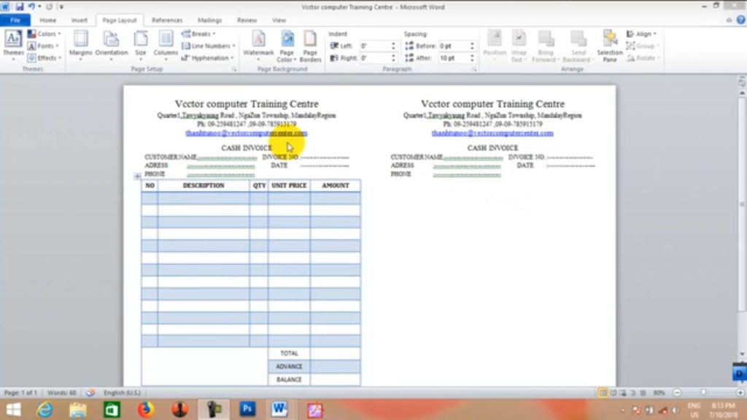This screenshot has height=420, width=747.
Task: Save the document from Quick Access Toolbar
Action: point(19,7)
